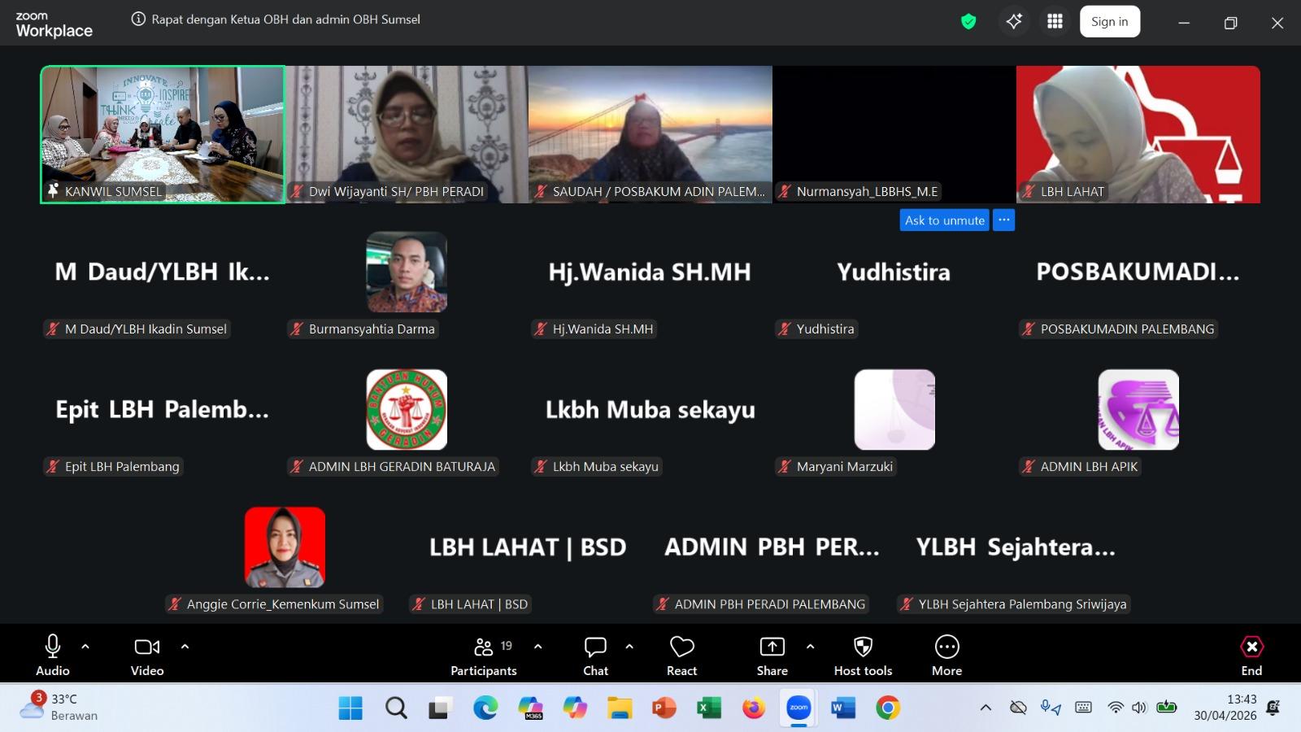Click the red End meeting button
Viewport: 1301px width, 732px height.
pos(1251,655)
